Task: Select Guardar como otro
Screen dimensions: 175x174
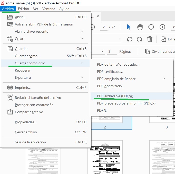Action: 46,63
